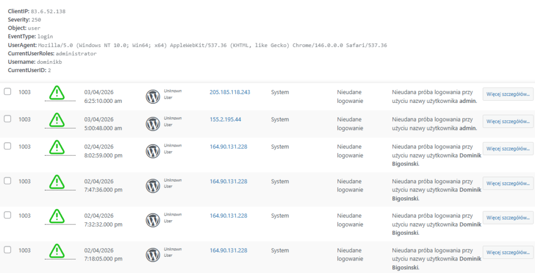Select the Object value user
The image size is (535, 273).
coord(34,28)
